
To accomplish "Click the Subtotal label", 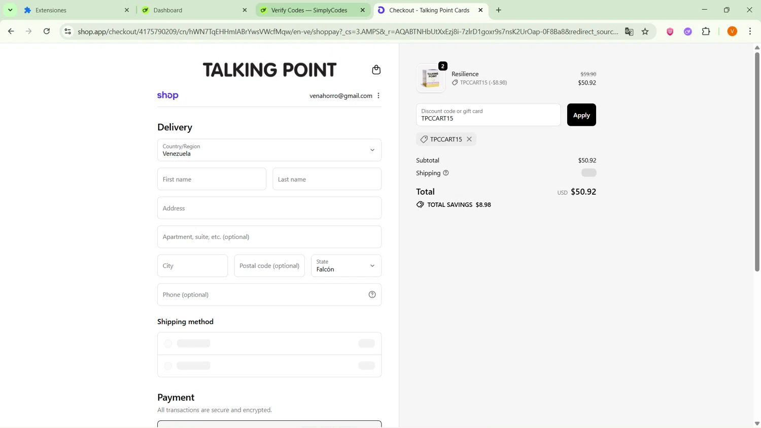I will [428, 160].
